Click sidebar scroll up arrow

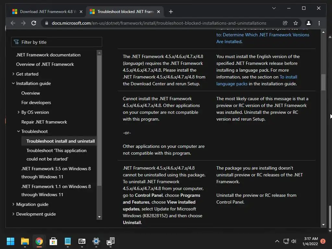[x=99, y=53]
